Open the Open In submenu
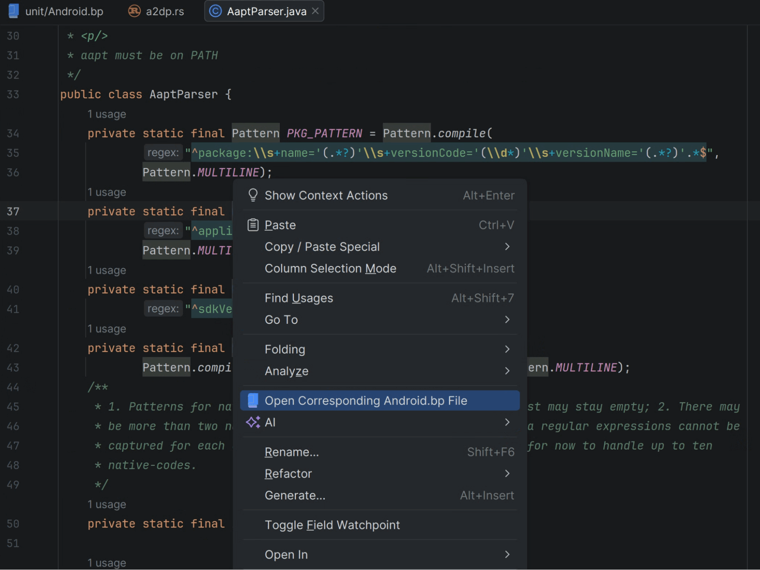 [x=380, y=554]
